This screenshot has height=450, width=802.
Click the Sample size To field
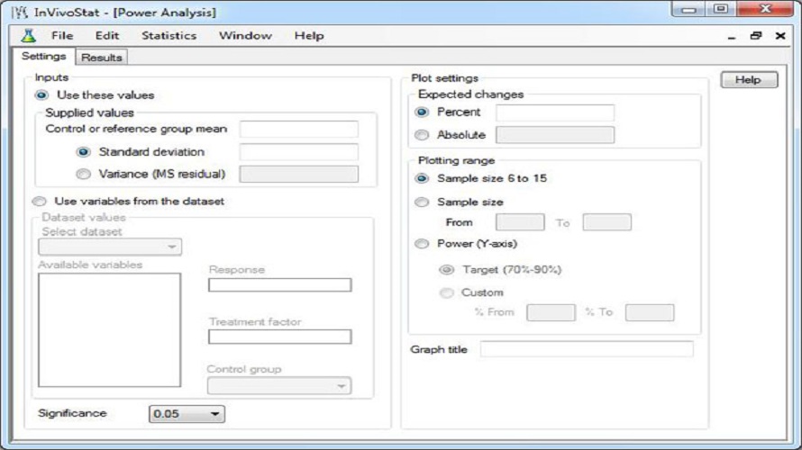607,222
